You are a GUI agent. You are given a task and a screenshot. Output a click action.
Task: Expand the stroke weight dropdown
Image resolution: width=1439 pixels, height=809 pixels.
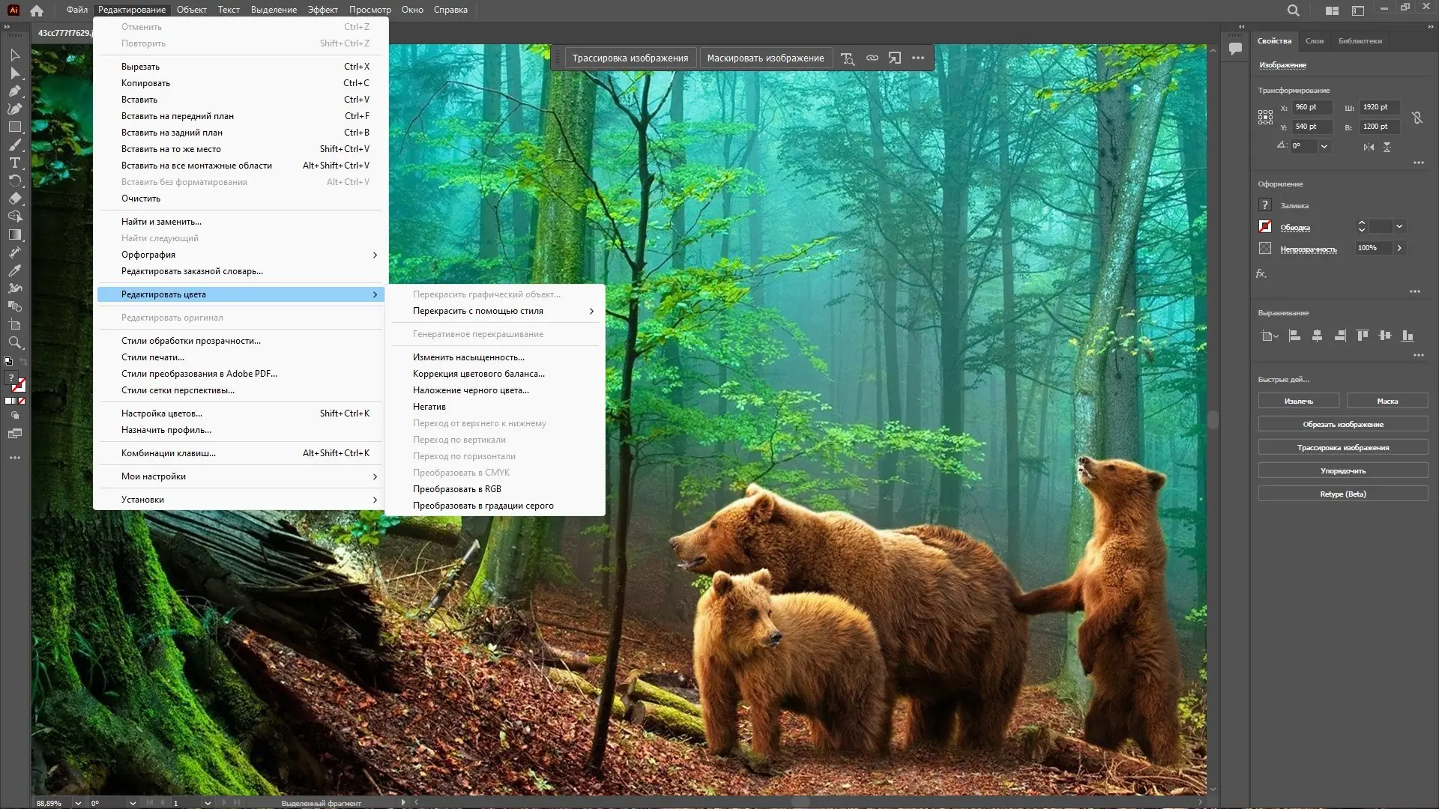tap(1399, 226)
